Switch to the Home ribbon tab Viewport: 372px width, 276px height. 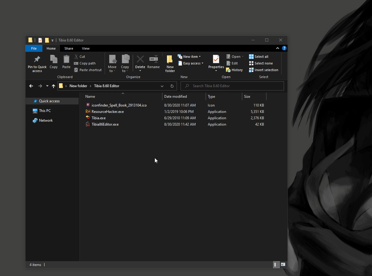coord(51,48)
